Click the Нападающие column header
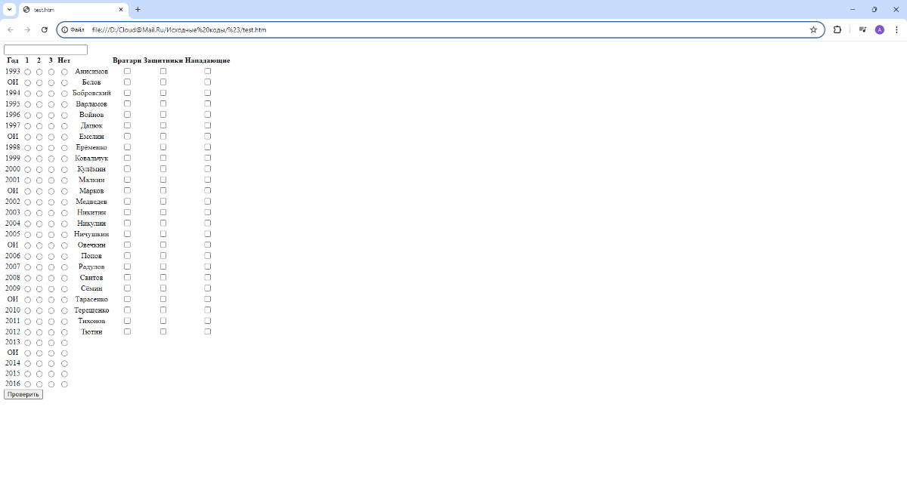The height and width of the screenshot is (487, 907). (208, 60)
